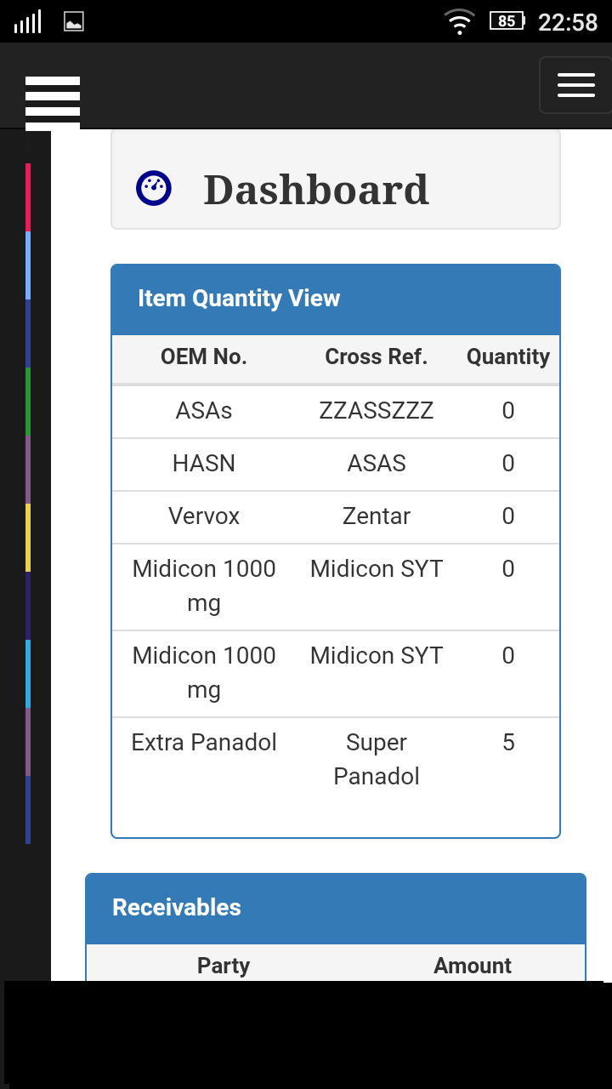This screenshot has width=612, height=1089.
Task: Click the HASN table row
Action: (x=336, y=465)
